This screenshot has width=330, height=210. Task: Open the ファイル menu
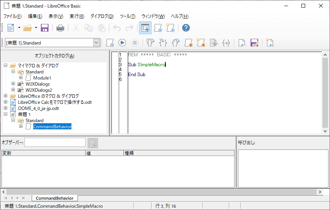click(x=13, y=16)
